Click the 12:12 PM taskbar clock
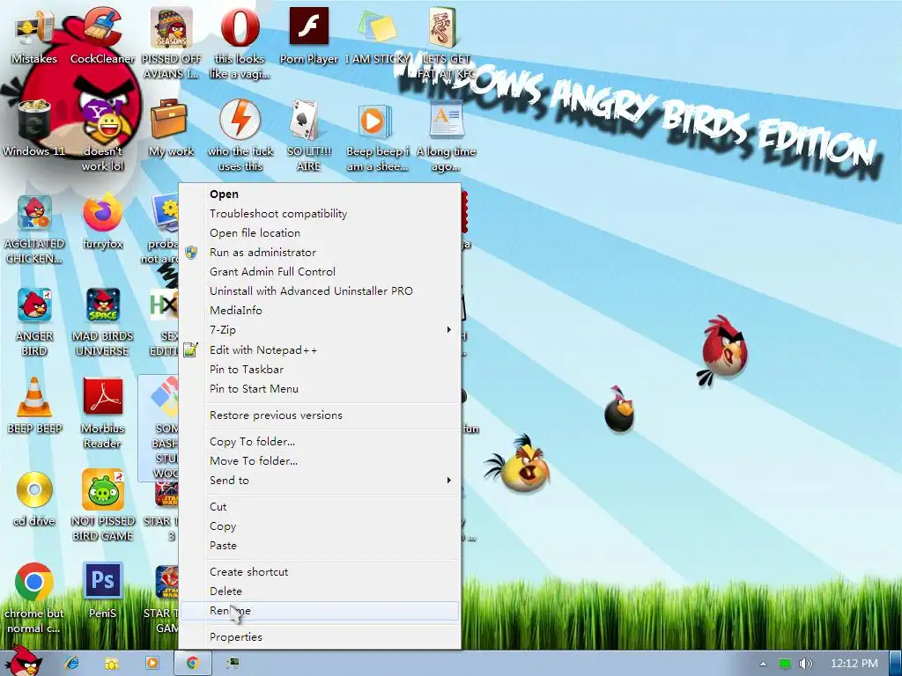 point(854,664)
